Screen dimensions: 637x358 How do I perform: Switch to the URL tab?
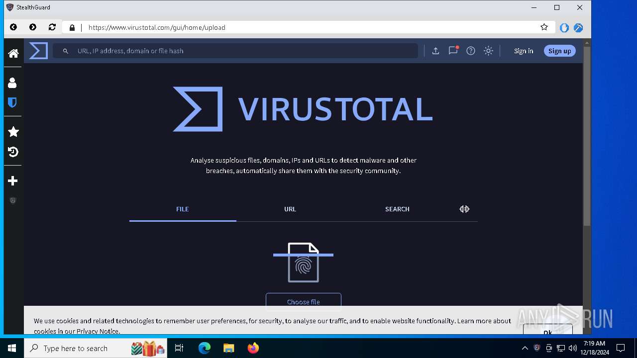290,209
